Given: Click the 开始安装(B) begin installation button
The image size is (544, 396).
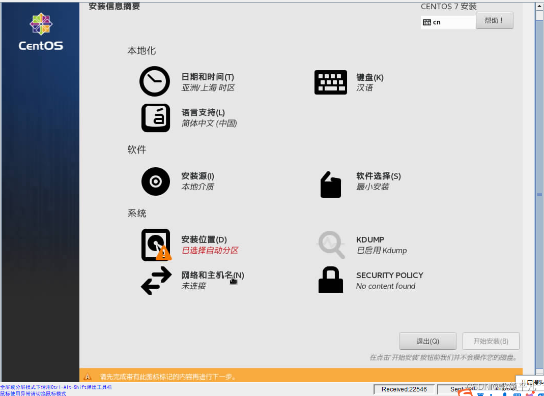Looking at the screenshot, I should coord(491,341).
